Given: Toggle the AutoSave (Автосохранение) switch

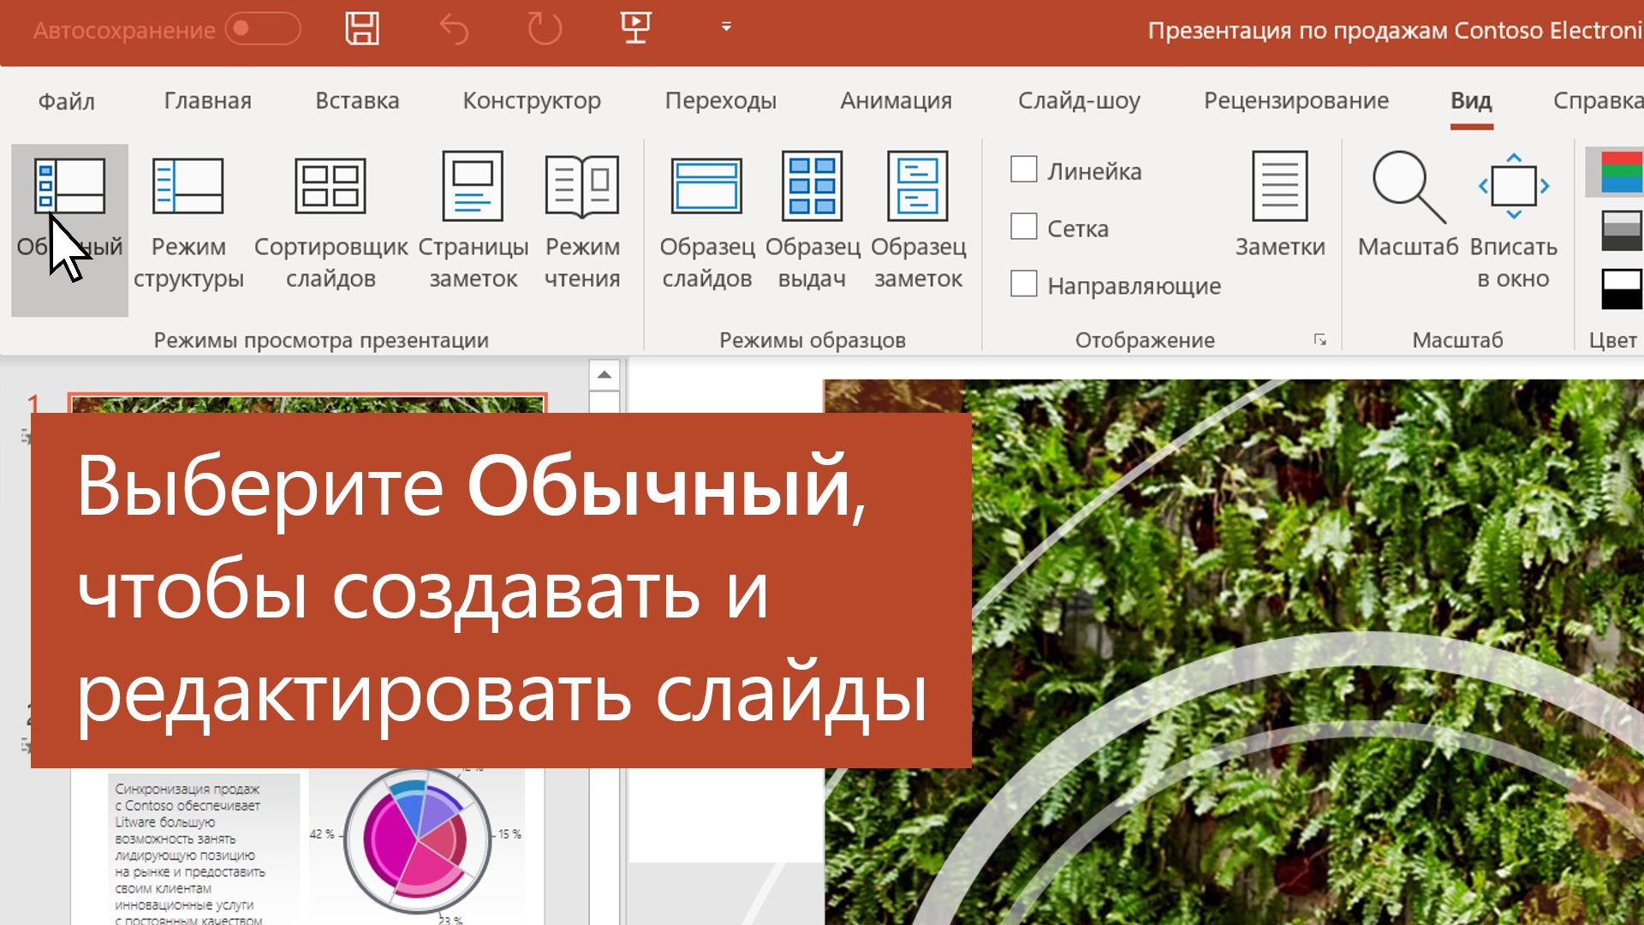Looking at the screenshot, I should pyautogui.click(x=263, y=29).
